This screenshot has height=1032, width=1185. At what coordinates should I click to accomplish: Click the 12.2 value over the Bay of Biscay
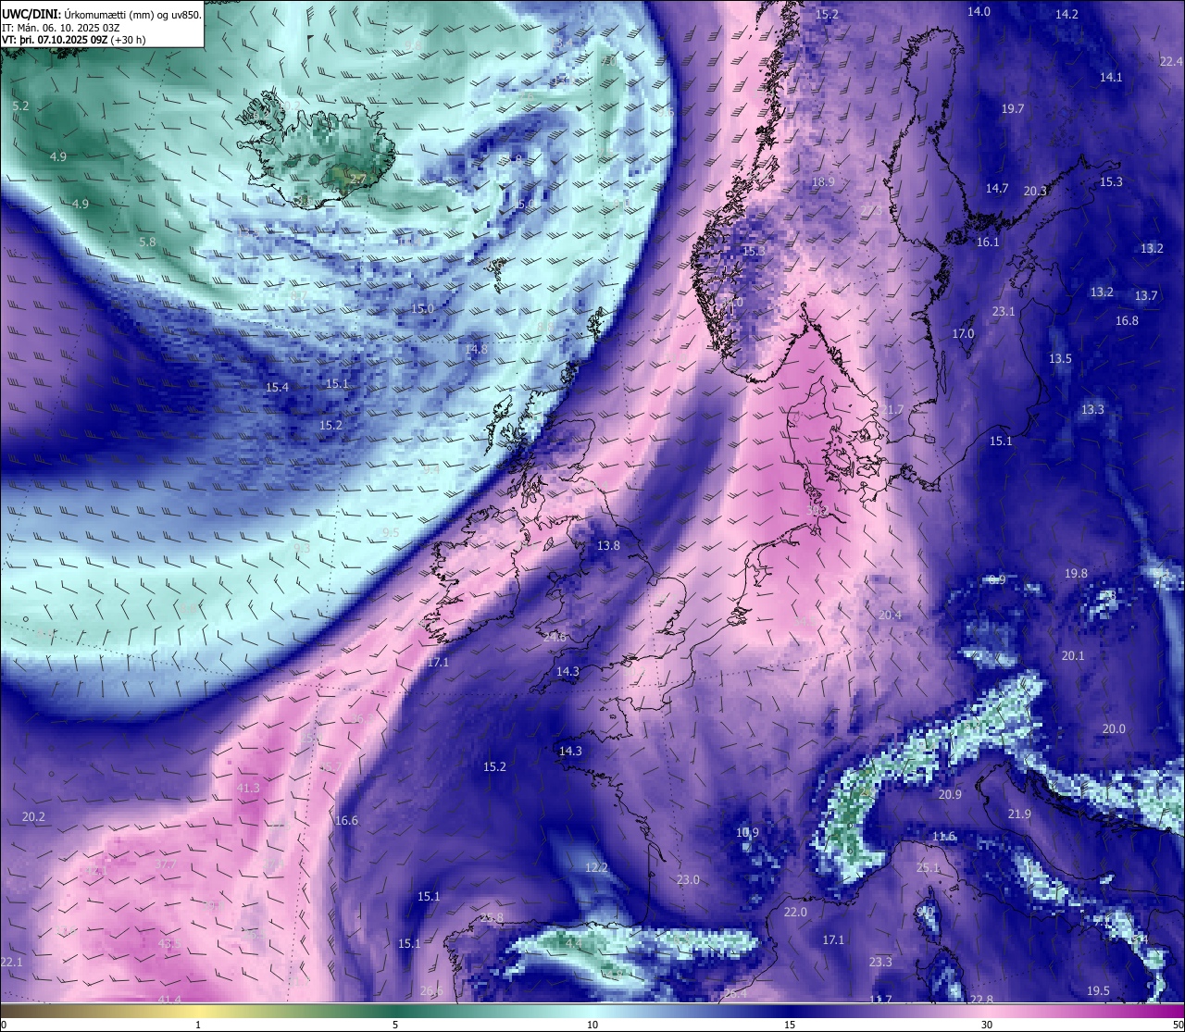click(x=596, y=867)
